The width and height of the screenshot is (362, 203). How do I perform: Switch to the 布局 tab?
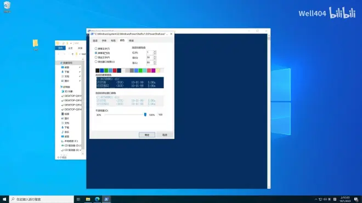pyautogui.click(x=113, y=40)
